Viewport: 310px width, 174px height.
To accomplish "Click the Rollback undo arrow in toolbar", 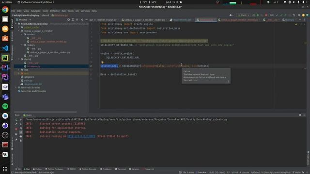I will click(294, 15).
